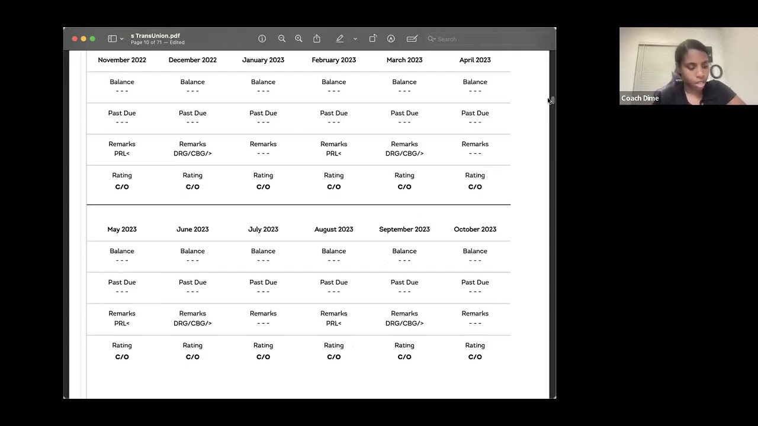Click 'PRL<' remark under May 2023
Image resolution: width=758 pixels, height=426 pixels.
122,323
